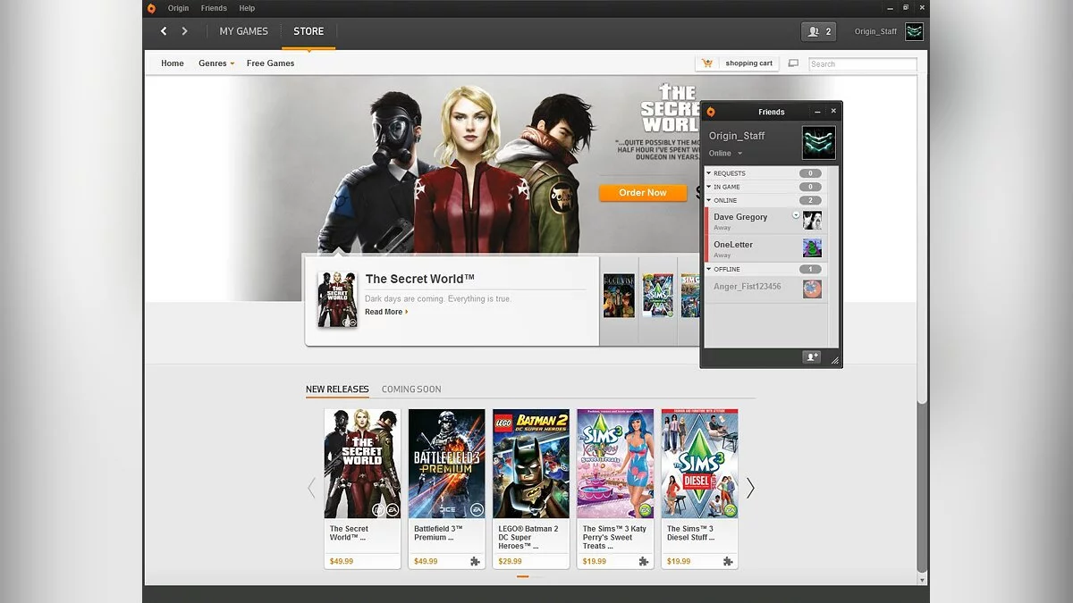
Task: Click the Origin logo in the Friends window
Action: pyautogui.click(x=711, y=112)
